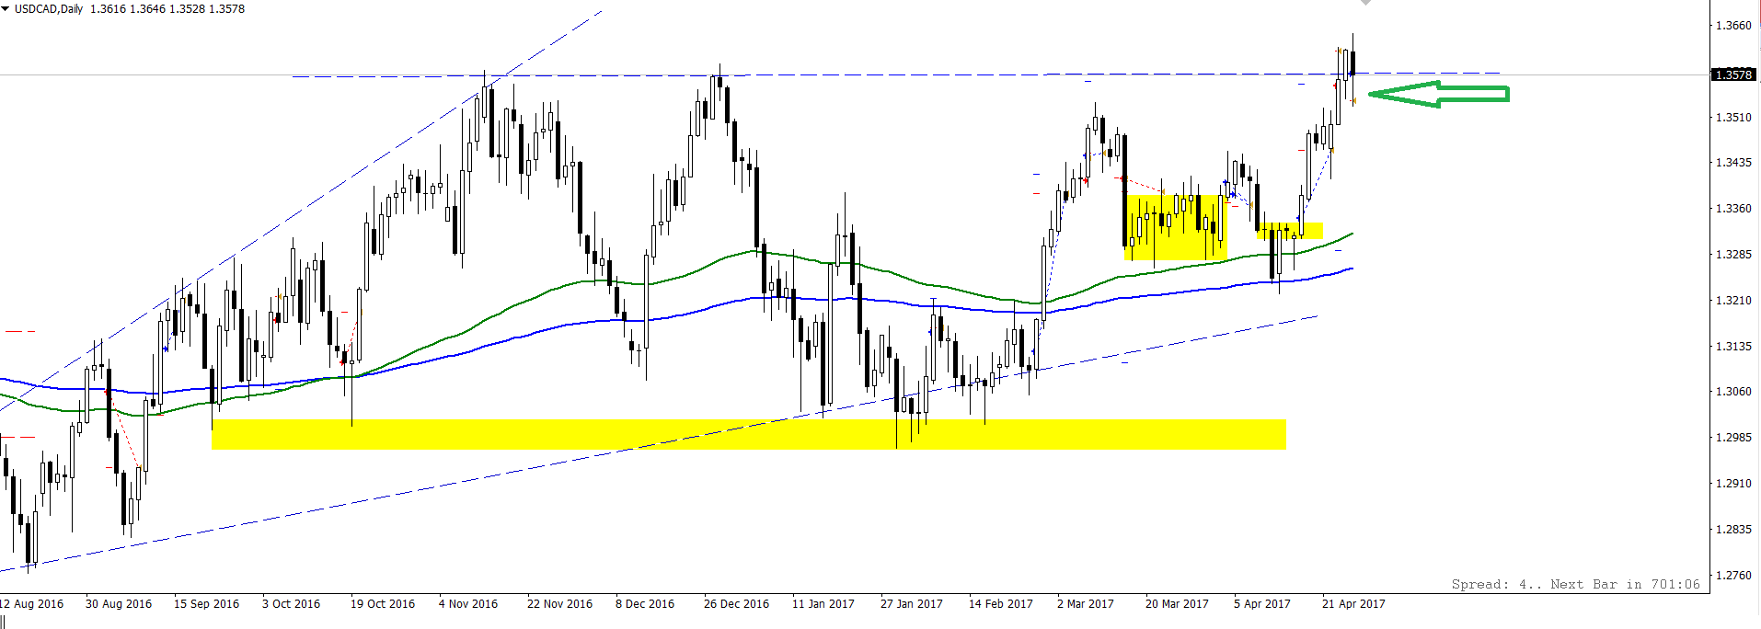Click the 20 Mar 2017 date label
Viewport: 1761px width, 629px height.
click(x=1178, y=604)
